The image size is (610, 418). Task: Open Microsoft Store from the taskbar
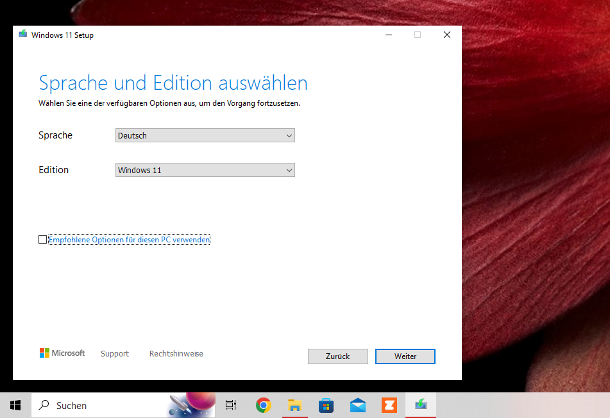326,405
